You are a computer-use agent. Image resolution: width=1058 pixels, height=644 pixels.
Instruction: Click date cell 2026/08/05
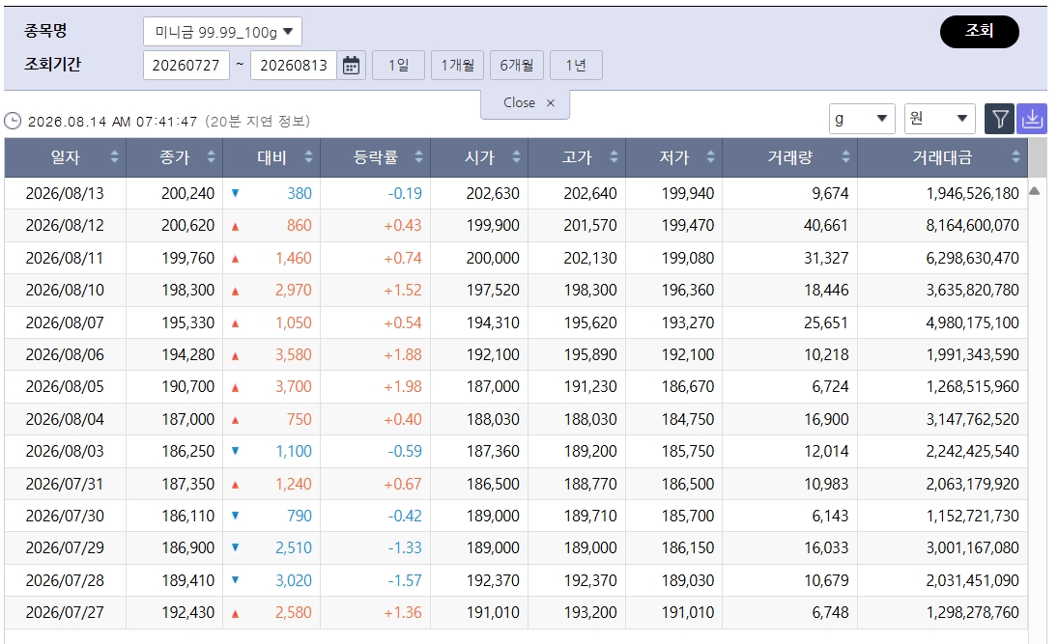point(65,386)
